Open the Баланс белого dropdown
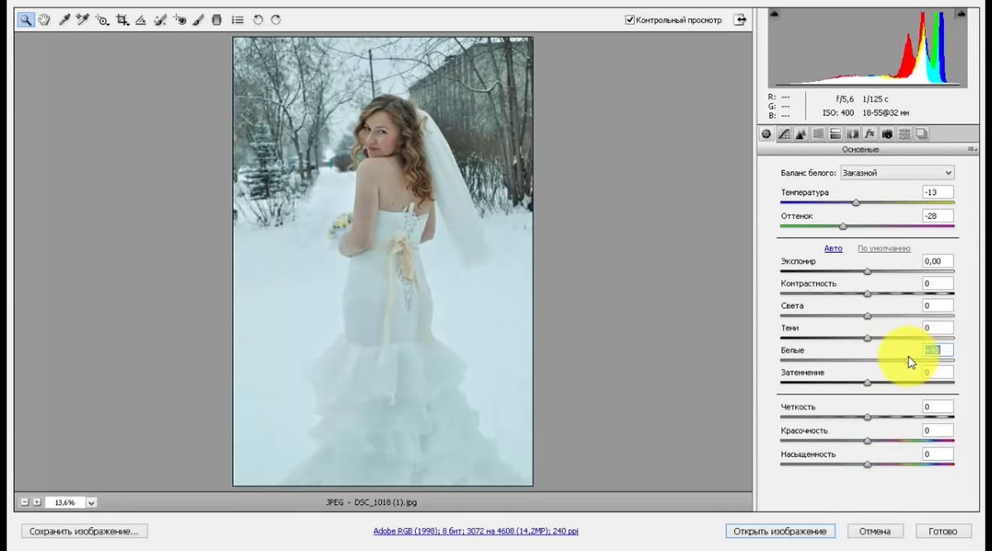The image size is (992, 551). (897, 173)
